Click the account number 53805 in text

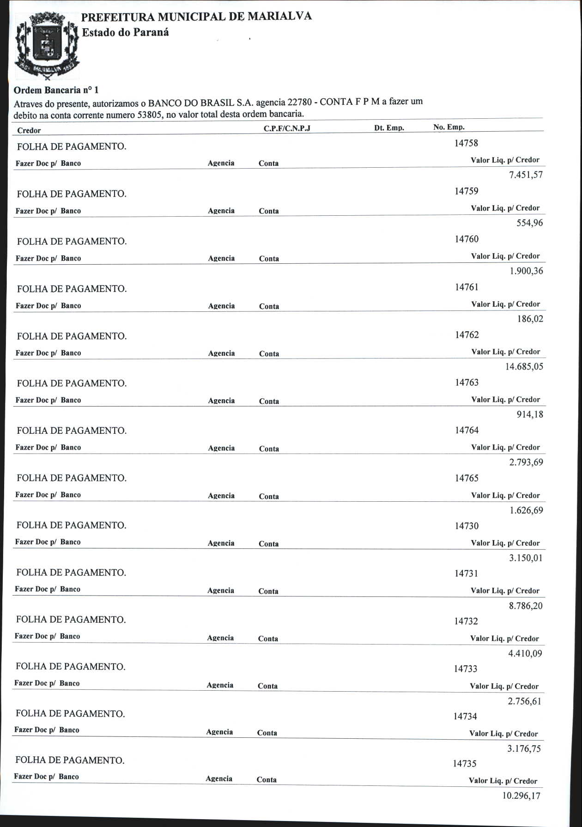pos(149,115)
